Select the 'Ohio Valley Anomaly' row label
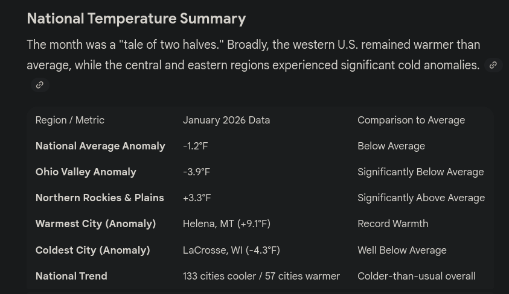Viewport: 509px width, 294px height. 86,172
